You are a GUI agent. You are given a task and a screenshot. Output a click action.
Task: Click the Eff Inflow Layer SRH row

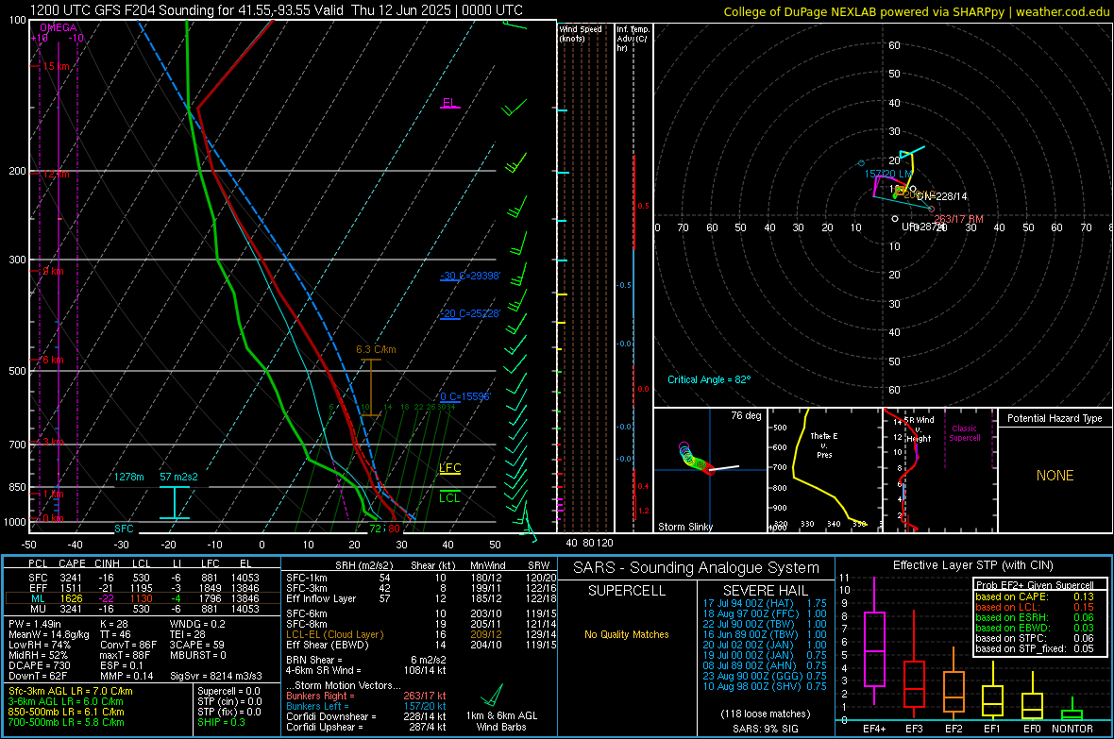click(x=421, y=598)
